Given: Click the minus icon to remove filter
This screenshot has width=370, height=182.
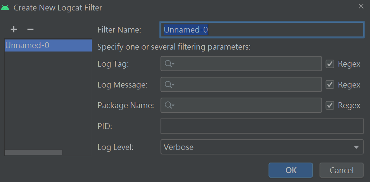Looking at the screenshot, I should pyautogui.click(x=30, y=29).
